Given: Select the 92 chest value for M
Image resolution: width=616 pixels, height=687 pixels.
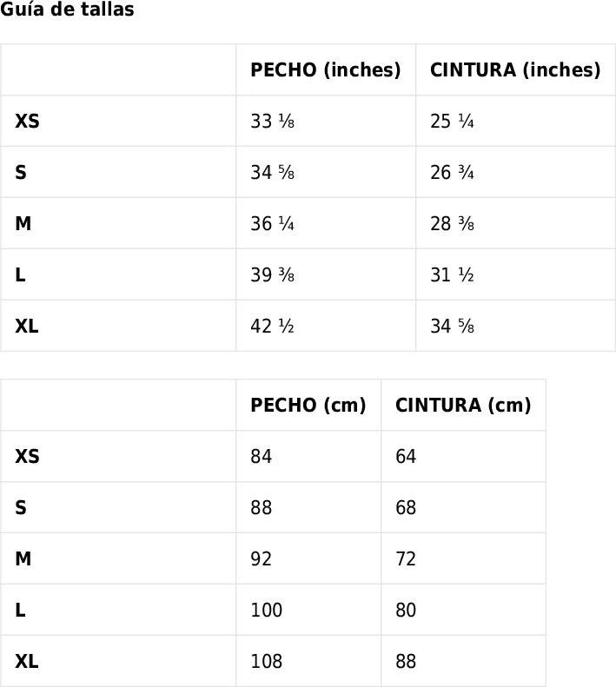Looking at the screenshot, I should (x=262, y=559).
